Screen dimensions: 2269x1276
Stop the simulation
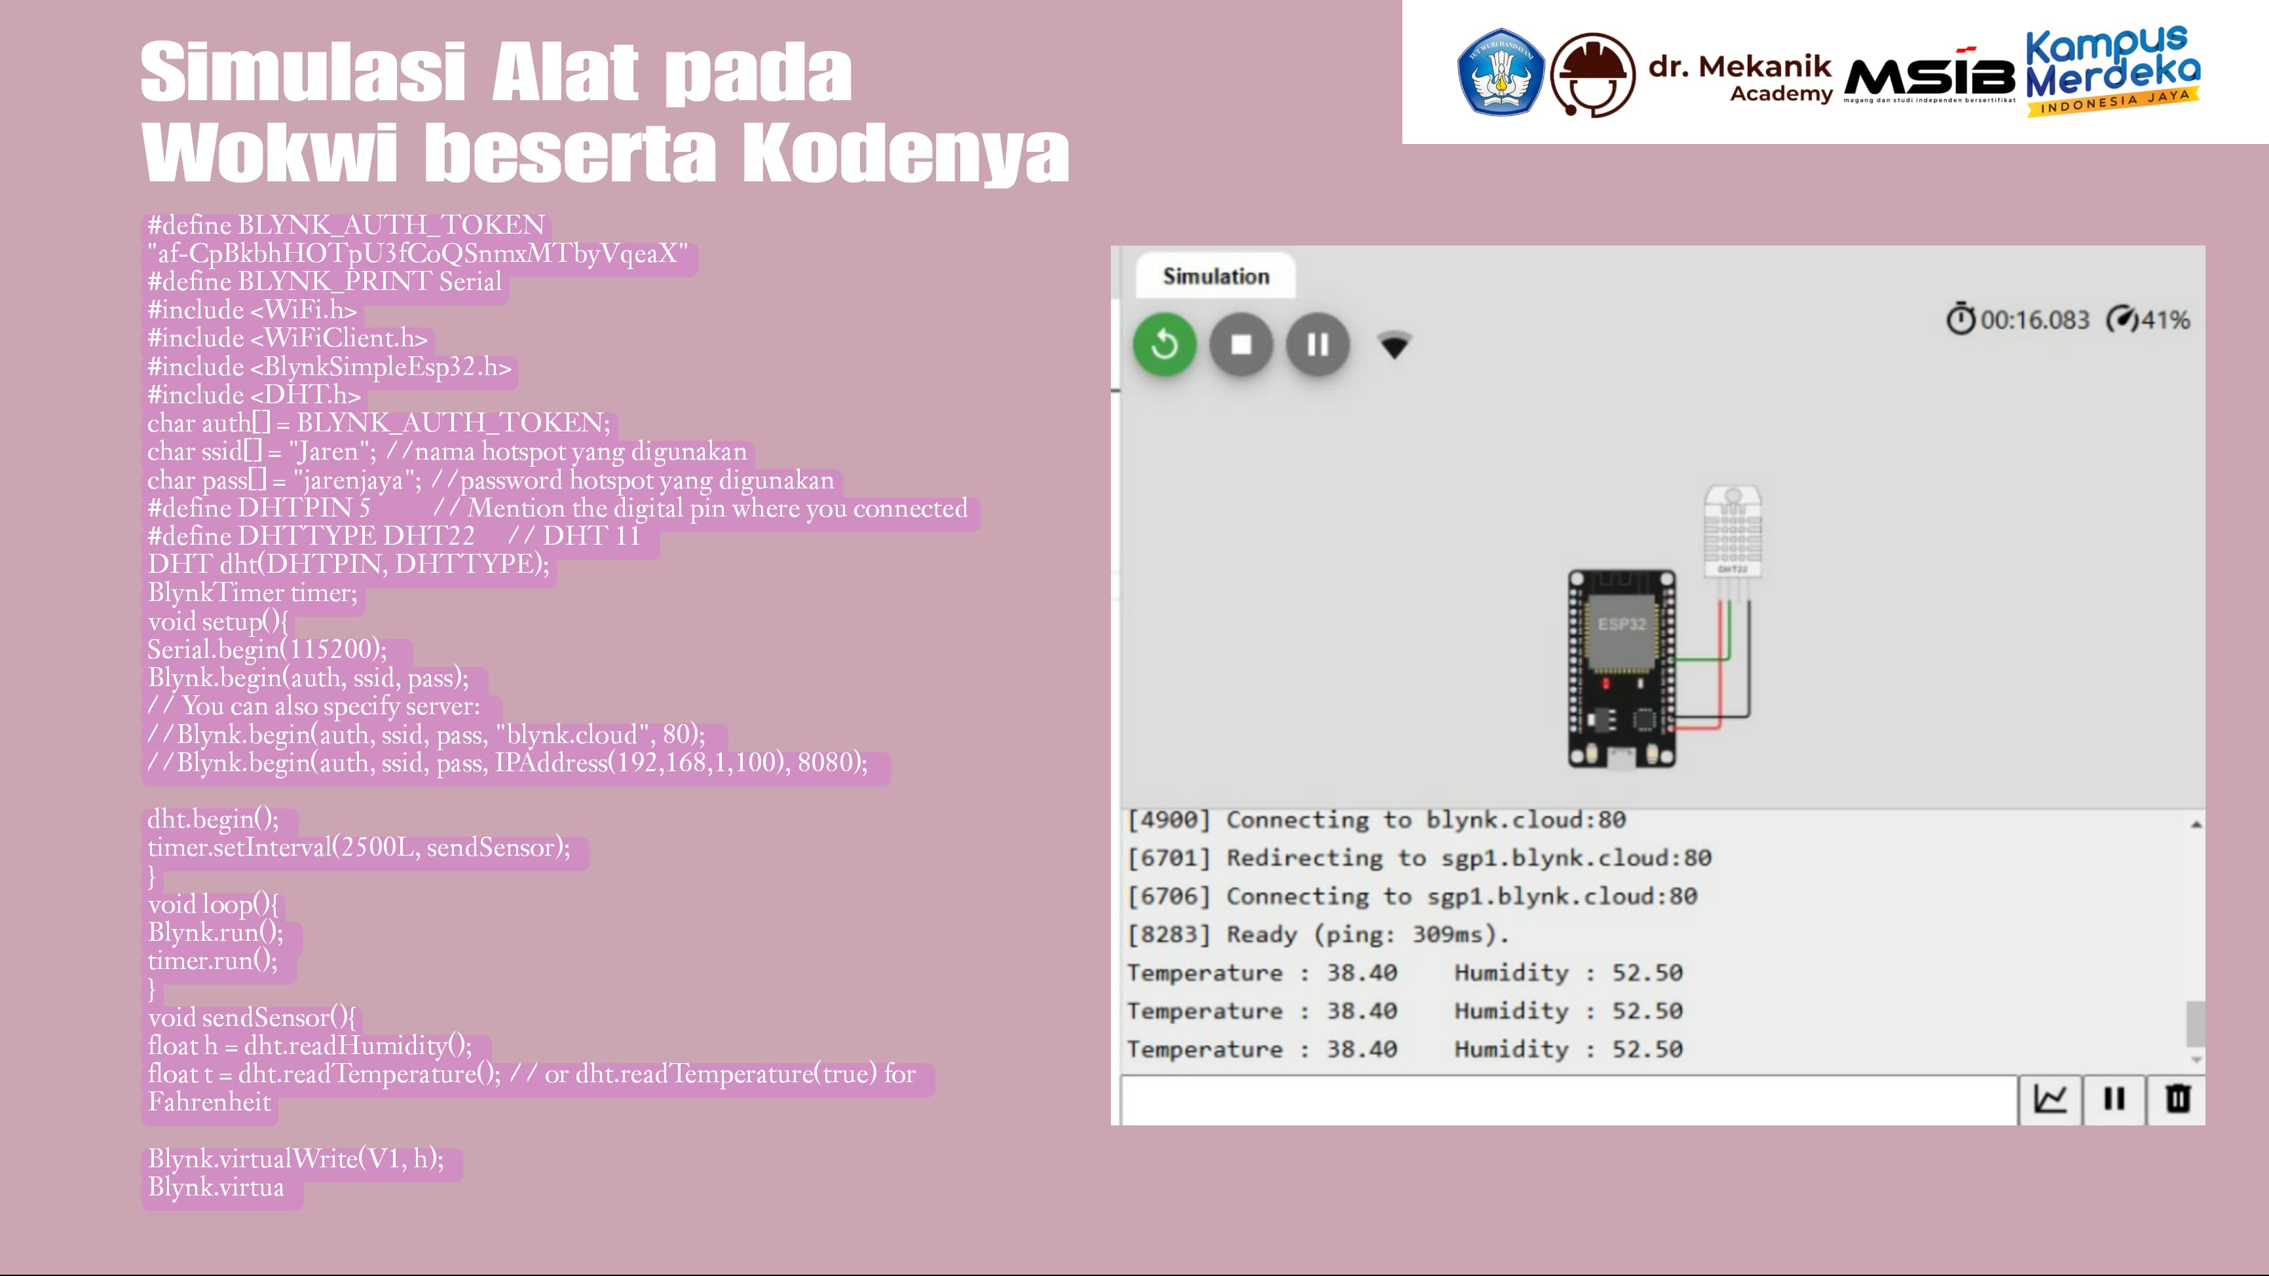(1241, 344)
